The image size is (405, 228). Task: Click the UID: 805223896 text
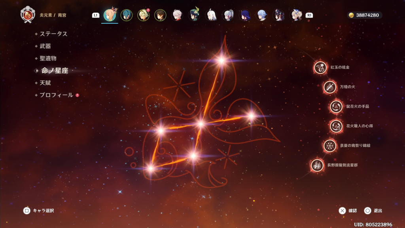click(373, 224)
